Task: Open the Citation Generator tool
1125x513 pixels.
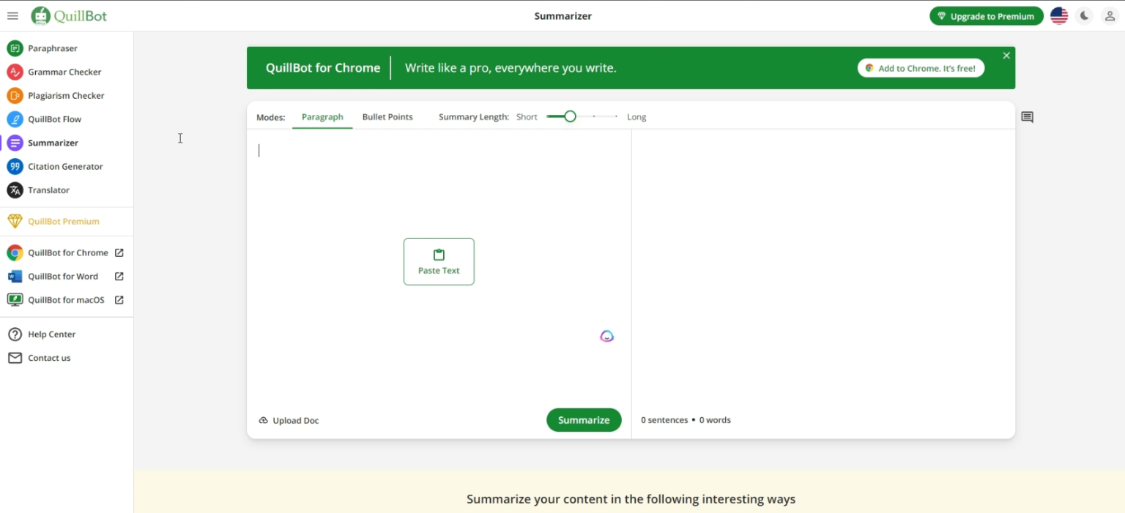Action: [x=65, y=166]
